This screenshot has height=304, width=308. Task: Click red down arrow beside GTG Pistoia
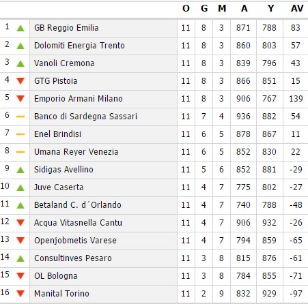(x=20, y=81)
